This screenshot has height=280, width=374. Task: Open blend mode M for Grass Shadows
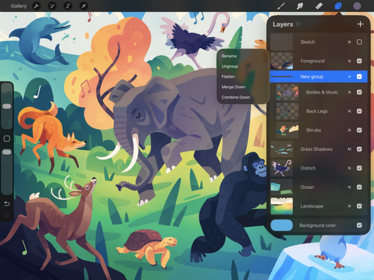[350, 149]
